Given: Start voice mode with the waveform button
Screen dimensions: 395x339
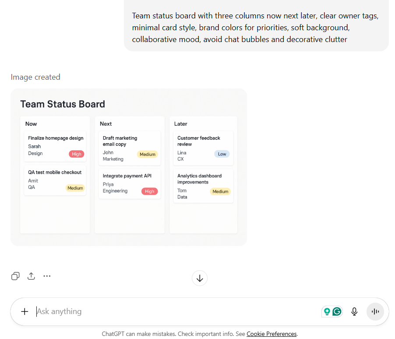Looking at the screenshot, I should (x=375, y=311).
